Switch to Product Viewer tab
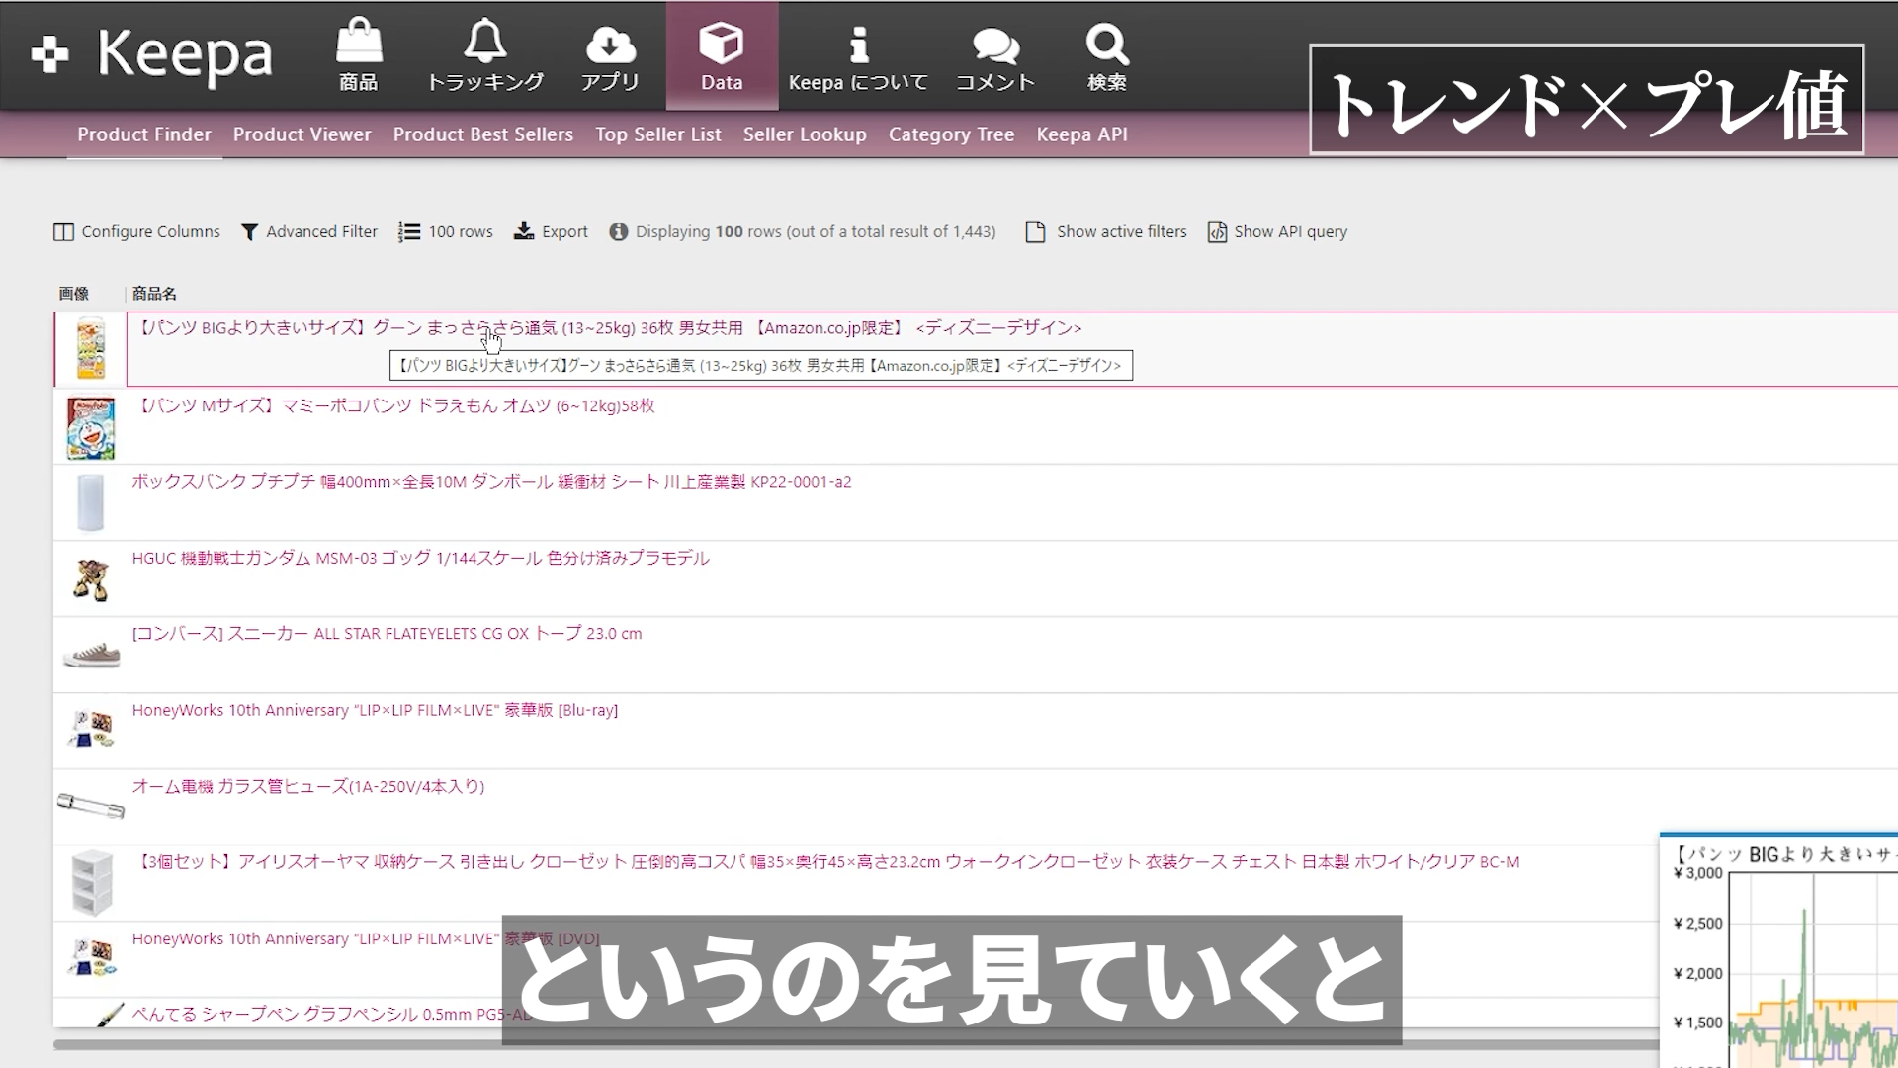 click(x=302, y=134)
